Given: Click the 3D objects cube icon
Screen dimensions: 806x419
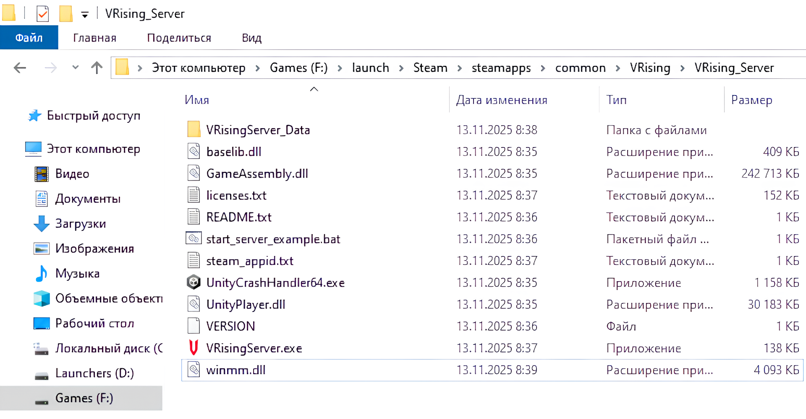Looking at the screenshot, I should [x=42, y=298].
